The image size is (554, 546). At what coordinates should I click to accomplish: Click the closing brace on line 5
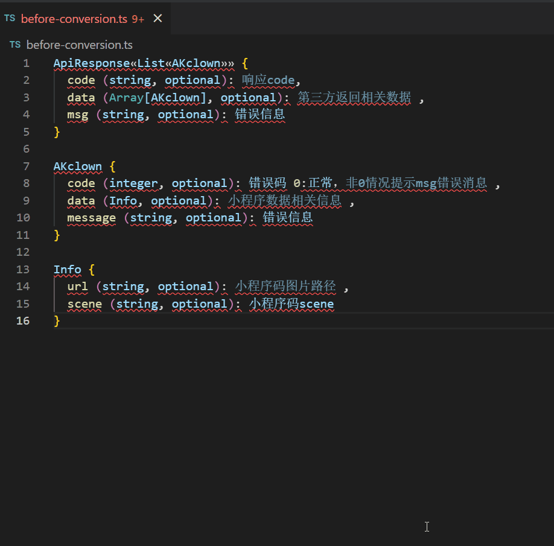pyautogui.click(x=57, y=132)
